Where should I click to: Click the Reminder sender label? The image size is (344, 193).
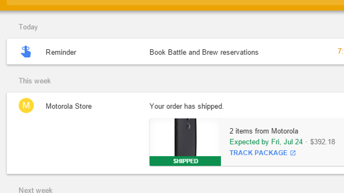point(61,53)
